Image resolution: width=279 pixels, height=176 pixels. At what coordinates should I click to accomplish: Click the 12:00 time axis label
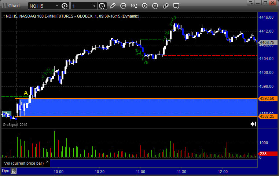tap(223, 172)
